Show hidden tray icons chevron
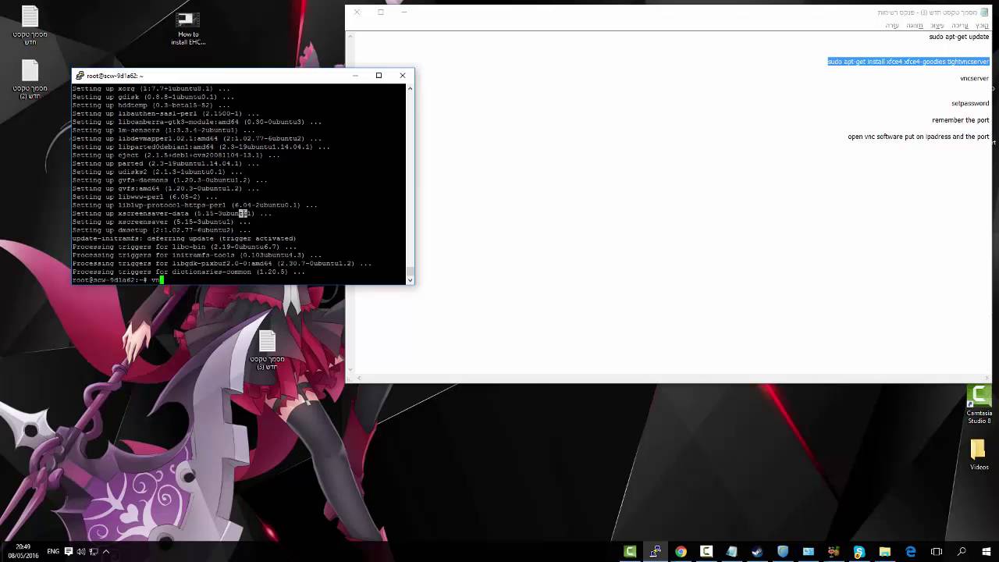Viewport: 999px width, 562px height. [106, 552]
